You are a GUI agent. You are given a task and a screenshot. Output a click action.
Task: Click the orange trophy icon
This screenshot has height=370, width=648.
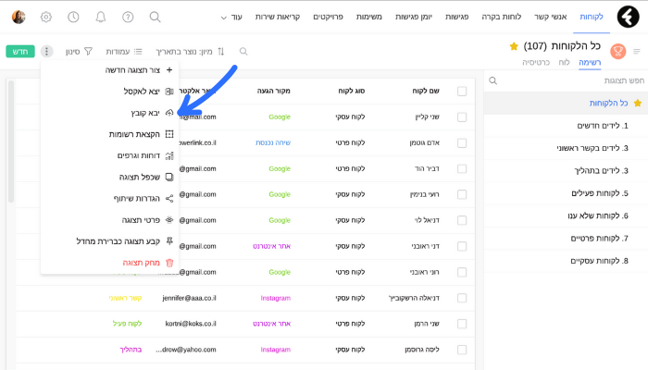pyautogui.click(x=617, y=51)
